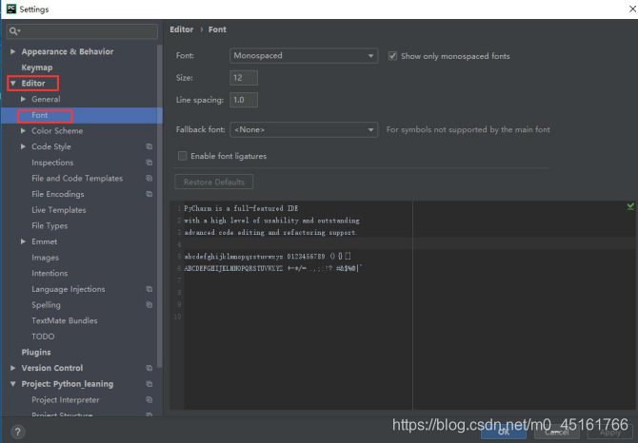Click the Line spacing input field
This screenshot has height=443, width=638.
click(244, 100)
